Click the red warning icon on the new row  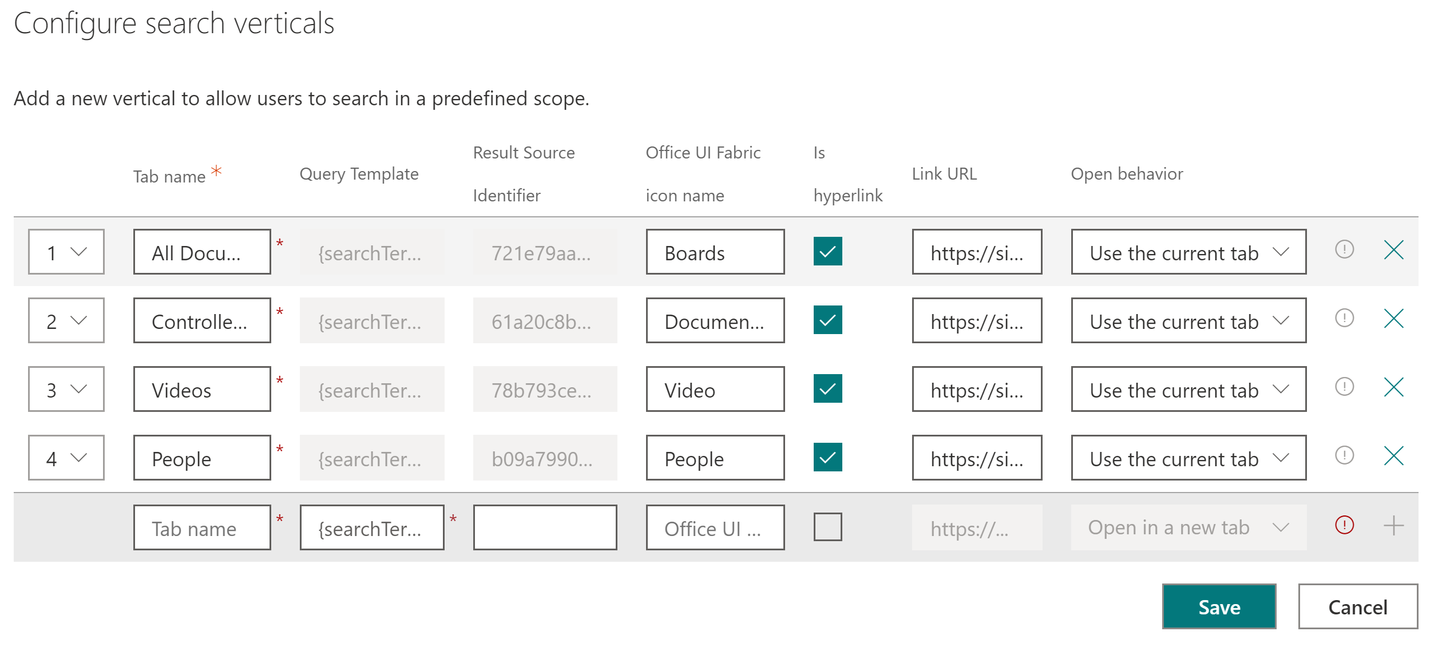point(1344,526)
